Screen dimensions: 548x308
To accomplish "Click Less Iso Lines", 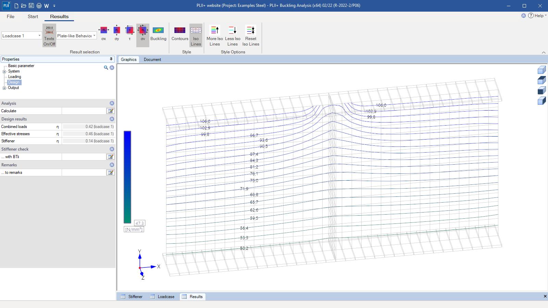I will pos(233,36).
